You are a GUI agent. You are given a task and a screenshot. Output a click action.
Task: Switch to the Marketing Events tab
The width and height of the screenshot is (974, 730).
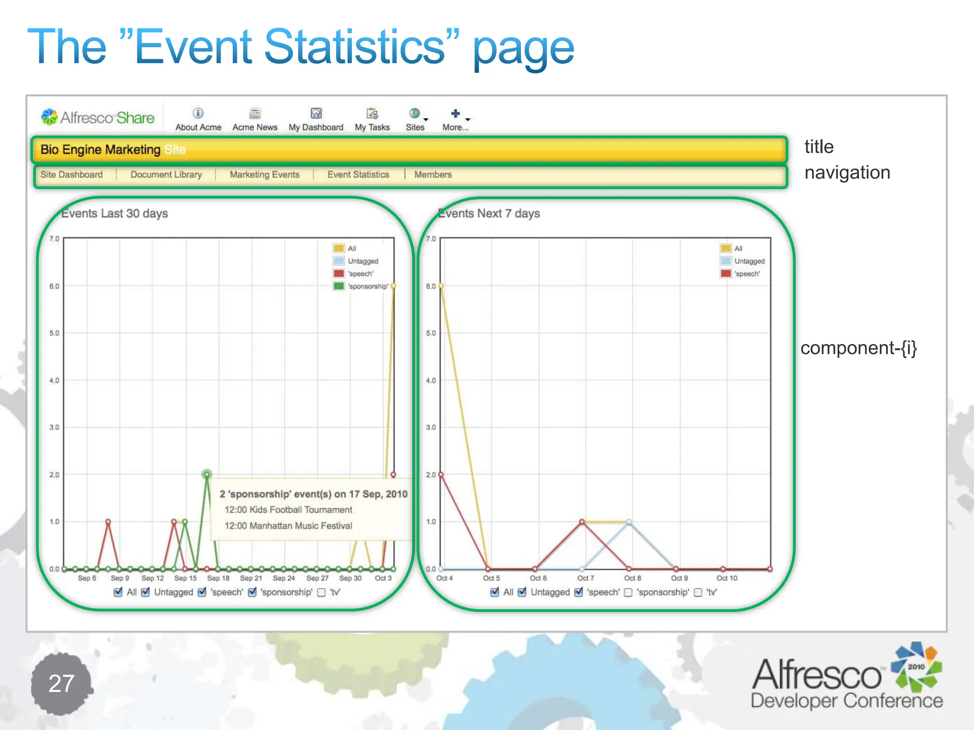[x=264, y=174]
